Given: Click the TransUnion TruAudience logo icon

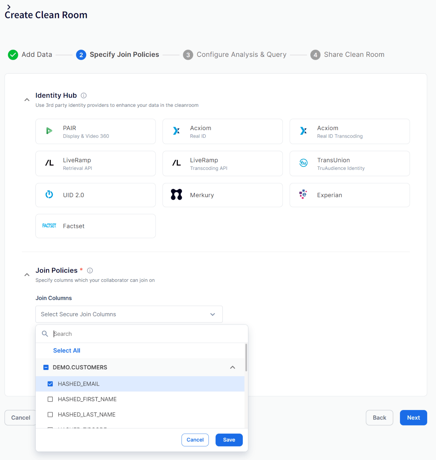Looking at the screenshot, I should [303, 163].
